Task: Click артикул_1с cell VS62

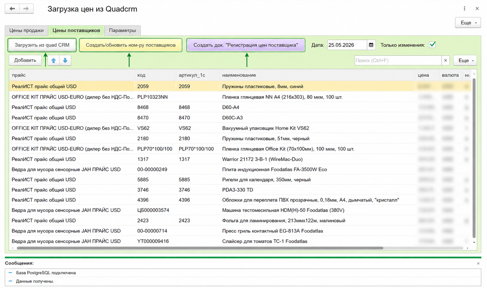Action: click(197, 128)
